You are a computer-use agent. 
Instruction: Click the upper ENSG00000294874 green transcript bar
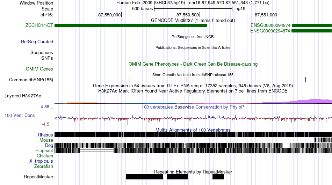coord(312,25)
